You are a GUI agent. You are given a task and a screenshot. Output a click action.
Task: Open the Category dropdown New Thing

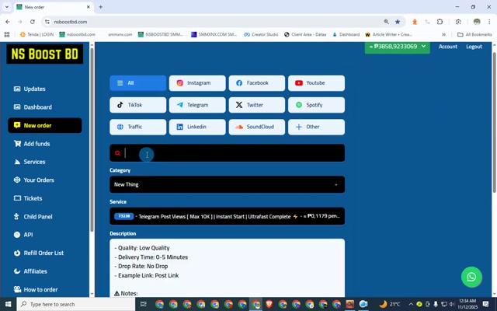[x=227, y=185]
